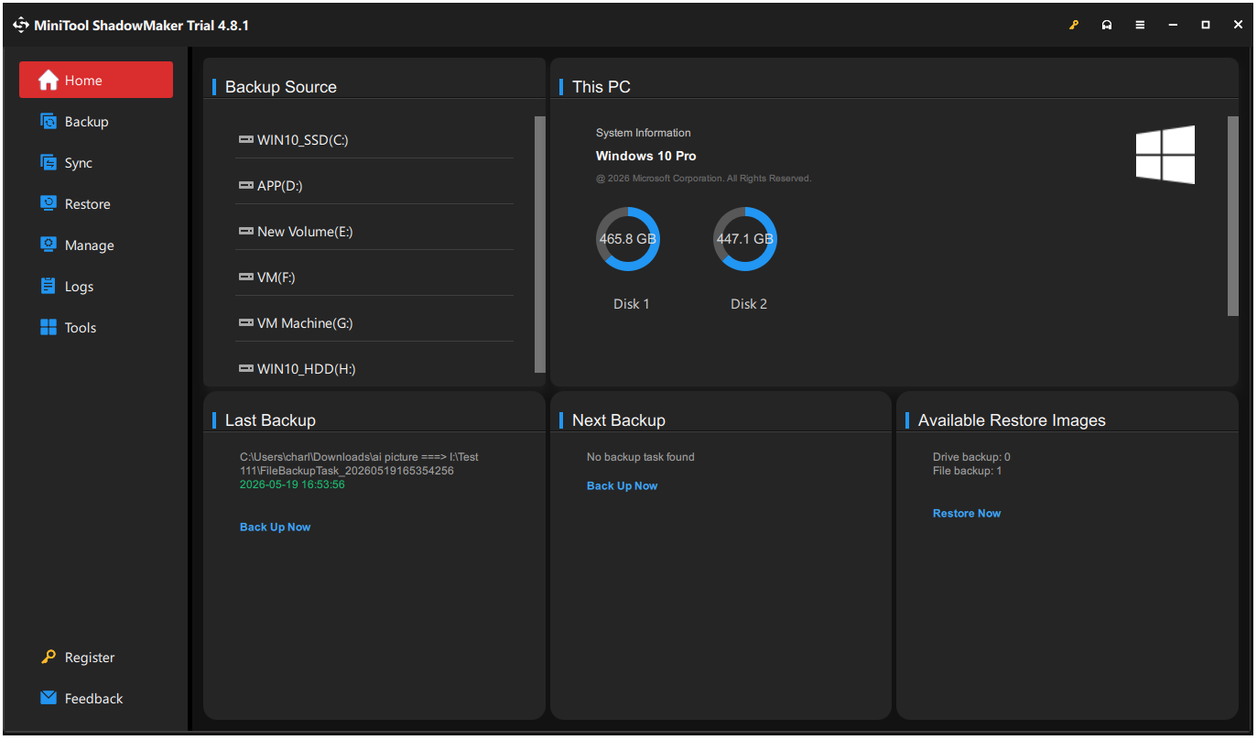Click the Sync icon in sidebar
Screen dimensions: 1257x740
pos(49,162)
